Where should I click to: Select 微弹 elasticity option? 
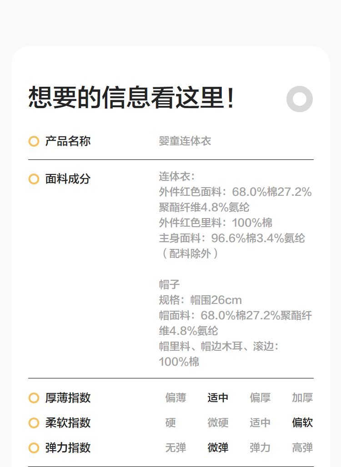pyautogui.click(x=218, y=448)
